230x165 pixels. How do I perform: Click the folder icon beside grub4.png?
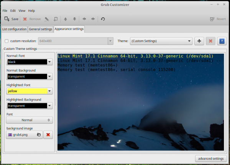point(39,135)
